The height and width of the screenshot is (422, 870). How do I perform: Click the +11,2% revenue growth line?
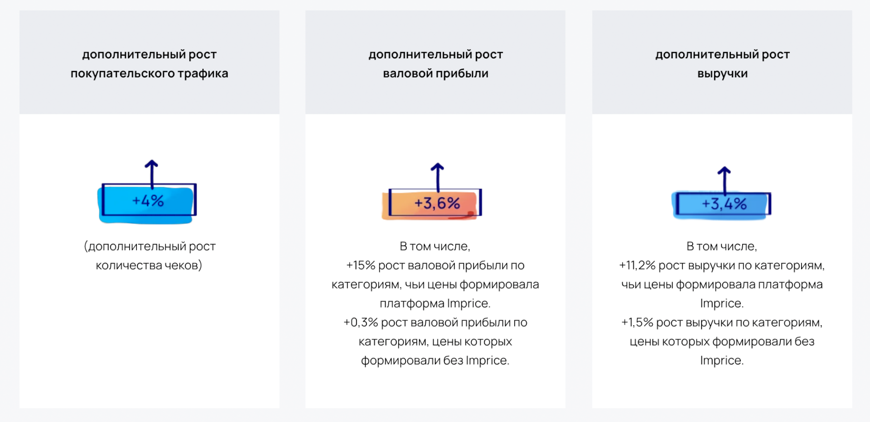click(x=722, y=284)
